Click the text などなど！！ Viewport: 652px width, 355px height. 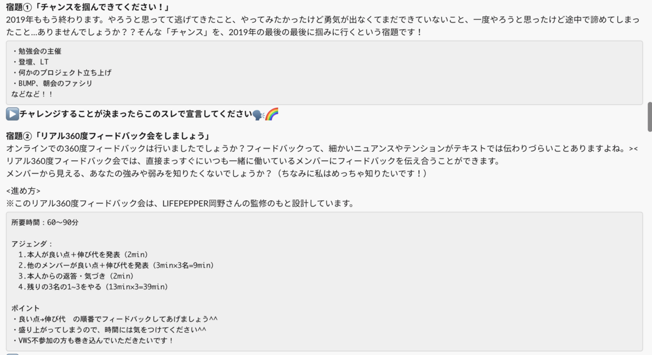(x=33, y=94)
